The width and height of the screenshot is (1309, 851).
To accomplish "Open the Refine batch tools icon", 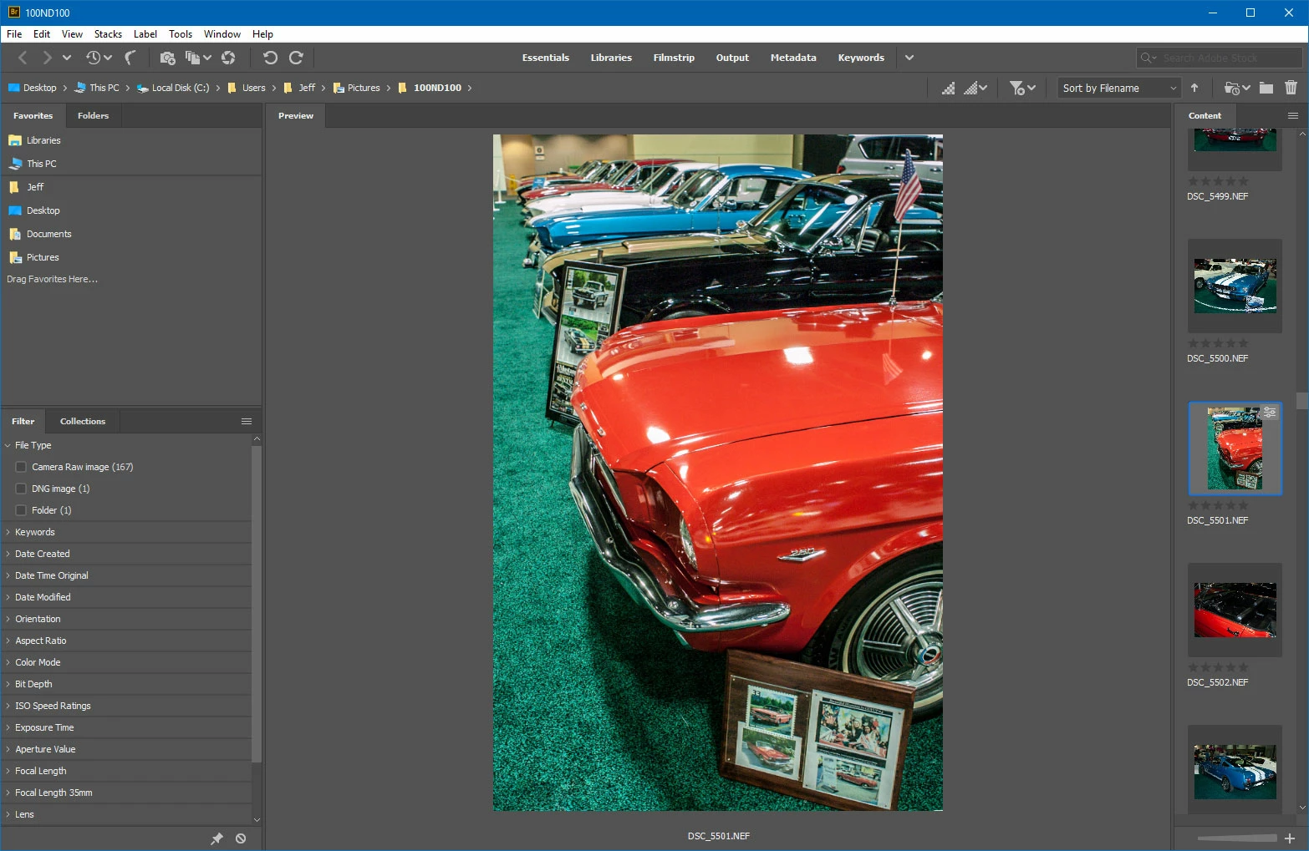I will coord(197,58).
